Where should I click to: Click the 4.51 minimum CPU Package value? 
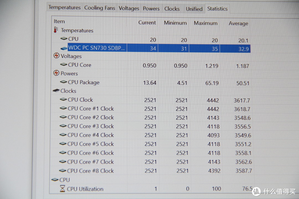coord(182,83)
